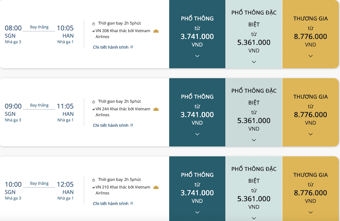
Task: Click the external-link icon after first Chi tiết hành trình
Action: click(x=131, y=47)
